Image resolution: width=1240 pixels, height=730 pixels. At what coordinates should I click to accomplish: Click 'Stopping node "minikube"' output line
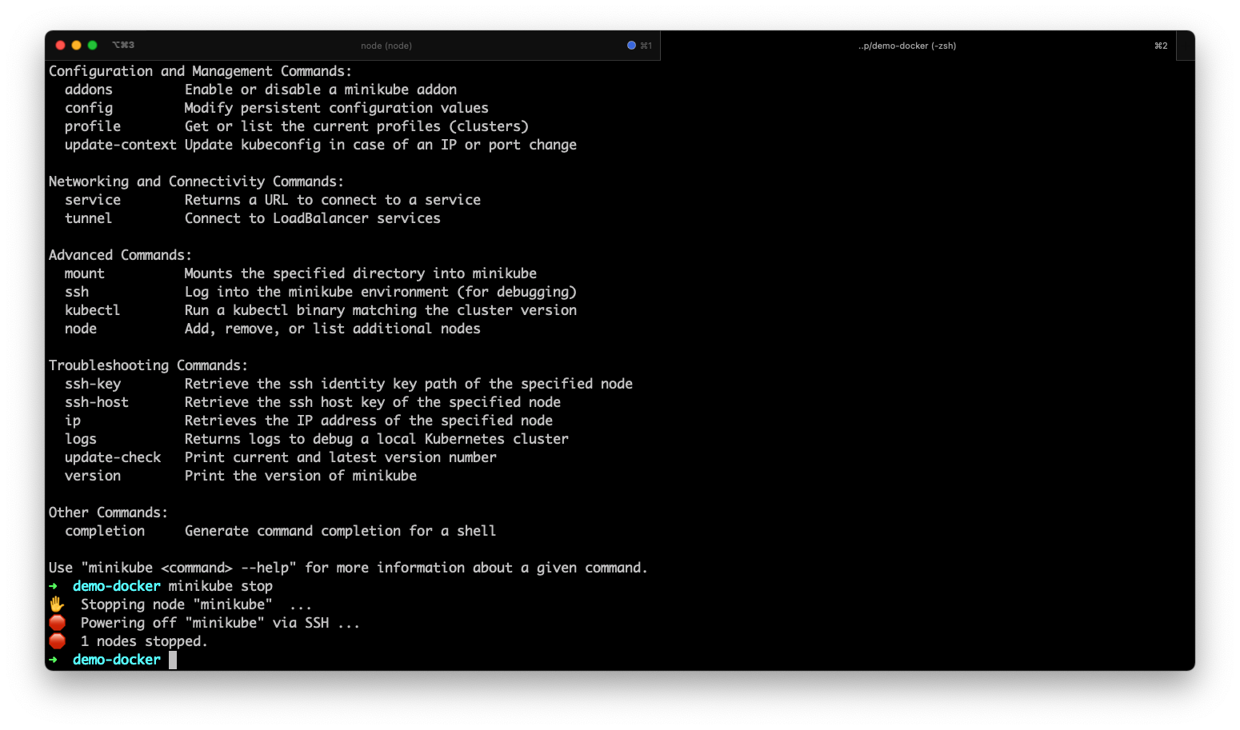(x=196, y=604)
